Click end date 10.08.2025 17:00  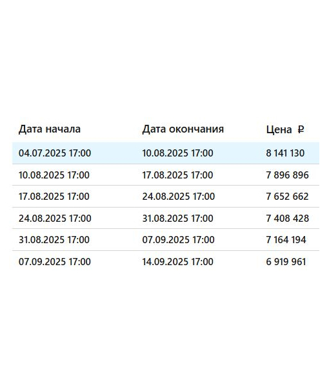pos(177,153)
